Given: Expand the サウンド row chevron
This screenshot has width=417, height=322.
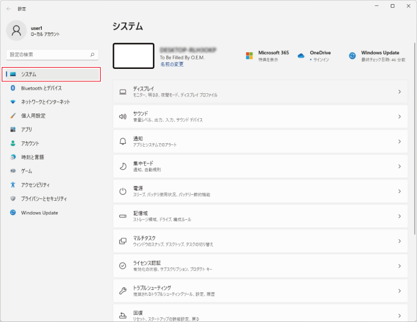Looking at the screenshot, I should (400, 116).
